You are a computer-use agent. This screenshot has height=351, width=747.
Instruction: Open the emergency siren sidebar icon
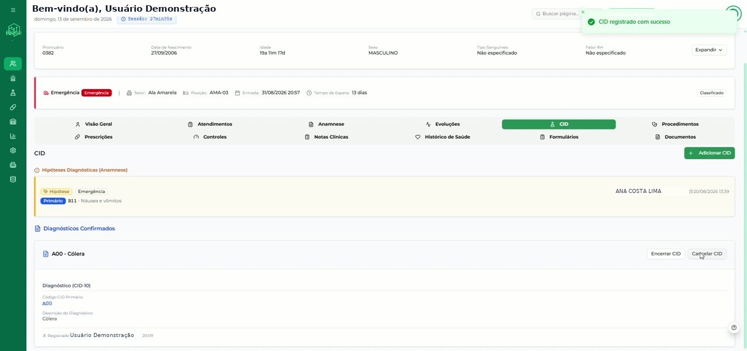point(13,78)
